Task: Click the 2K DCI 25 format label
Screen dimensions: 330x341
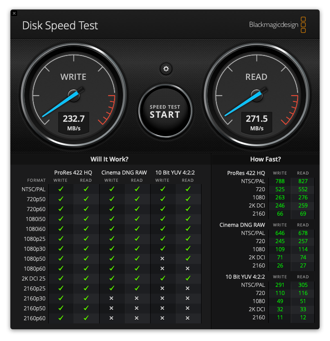Action: (34, 279)
